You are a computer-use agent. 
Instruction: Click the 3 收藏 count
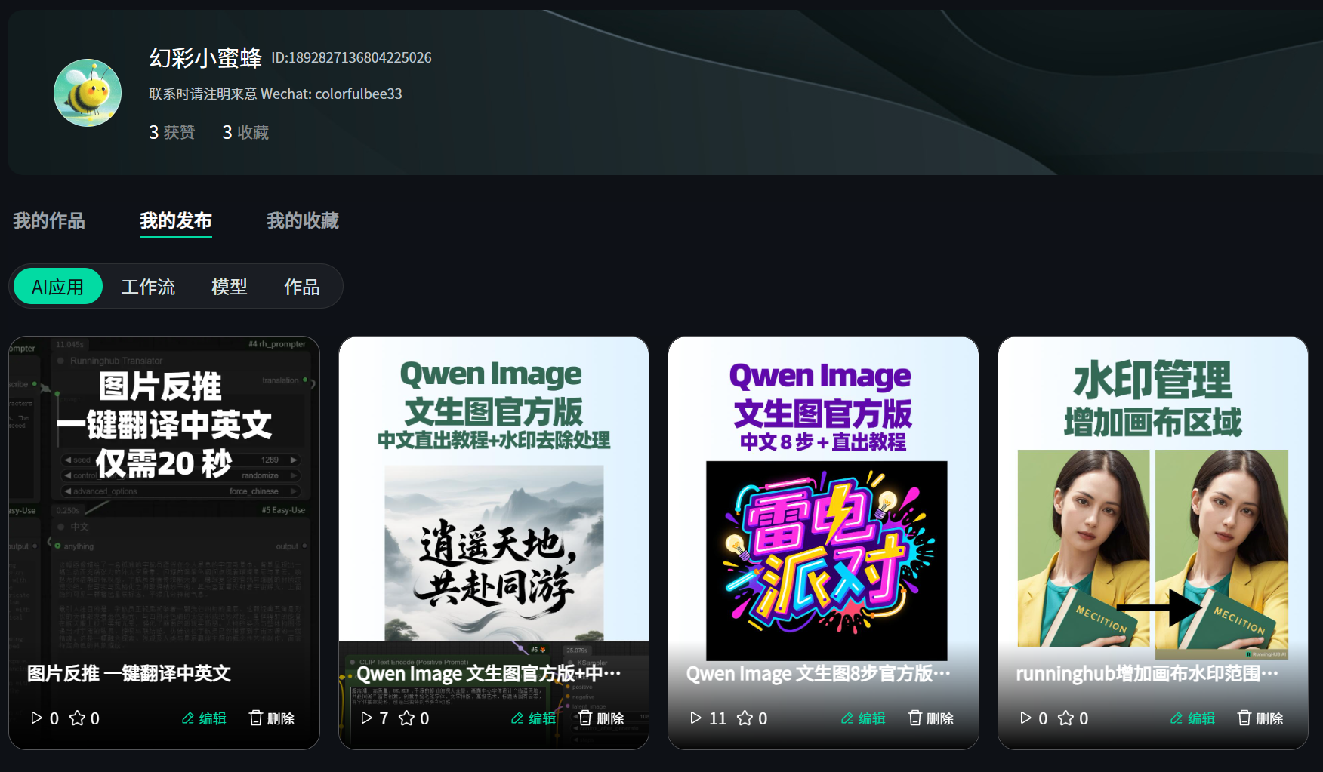pyautogui.click(x=245, y=132)
